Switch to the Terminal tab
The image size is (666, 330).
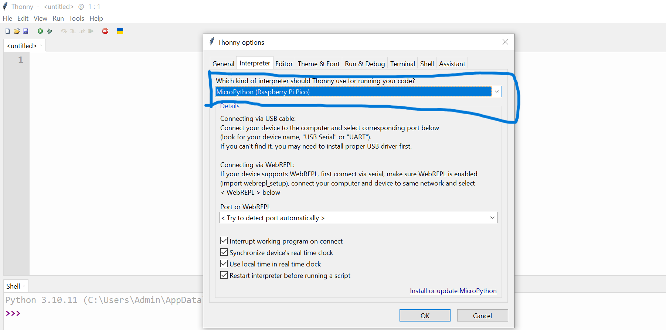pos(402,64)
